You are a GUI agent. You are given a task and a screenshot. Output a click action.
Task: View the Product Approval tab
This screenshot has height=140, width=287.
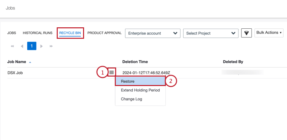coord(104,33)
